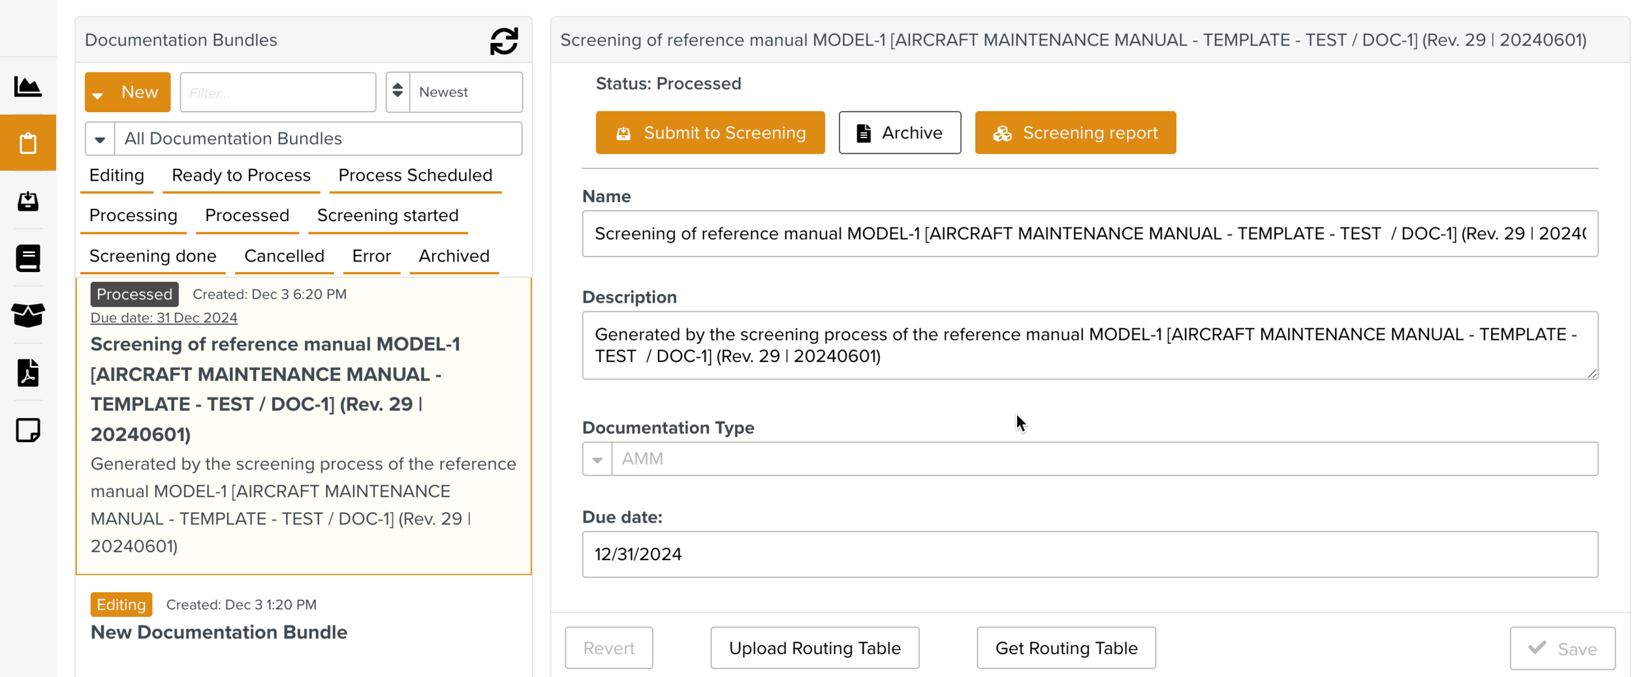Click the Status: Processed label
The image size is (1632, 677).
[668, 83]
